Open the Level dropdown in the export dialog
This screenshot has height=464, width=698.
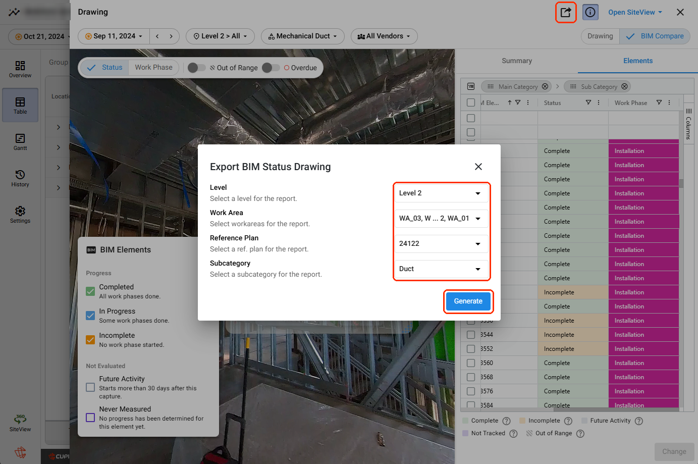click(441, 193)
